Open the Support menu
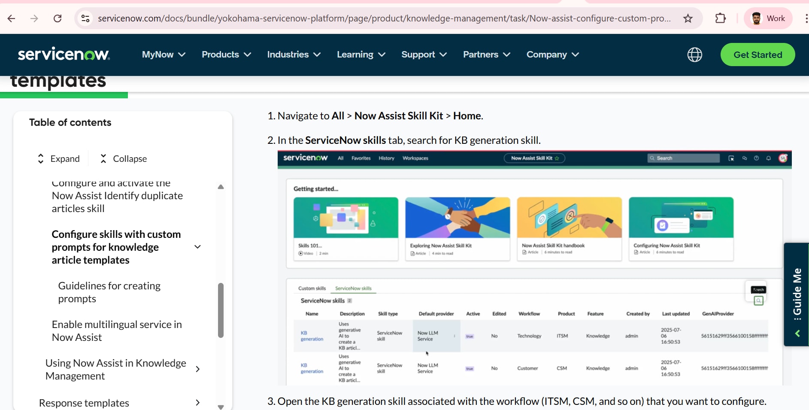 click(x=424, y=55)
